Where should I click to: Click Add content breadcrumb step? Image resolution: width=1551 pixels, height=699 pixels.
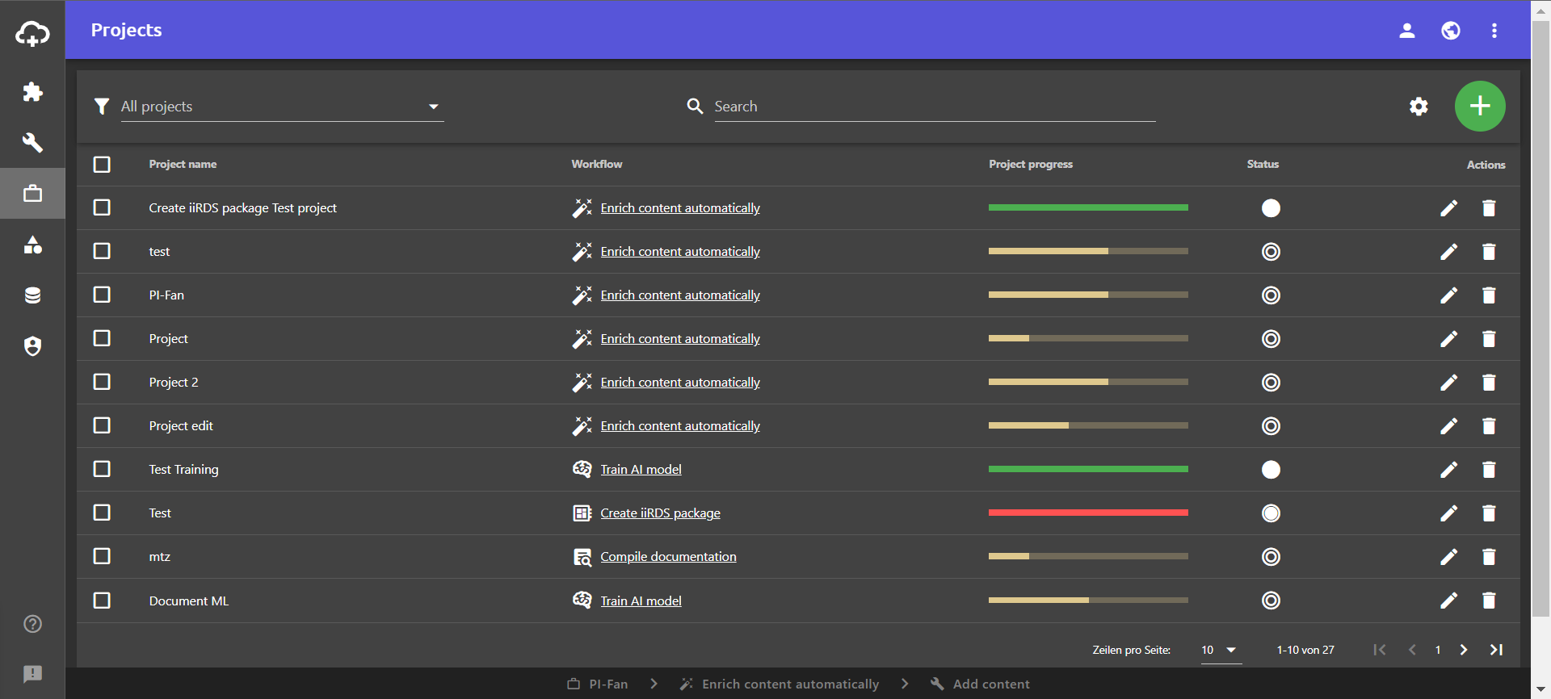click(980, 684)
